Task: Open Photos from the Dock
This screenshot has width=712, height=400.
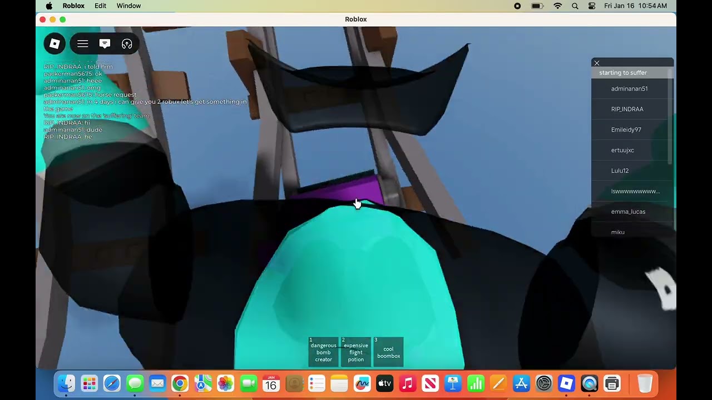Action: [x=225, y=383]
